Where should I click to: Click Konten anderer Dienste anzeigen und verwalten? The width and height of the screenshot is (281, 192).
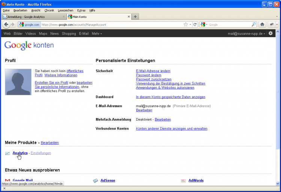(171, 128)
